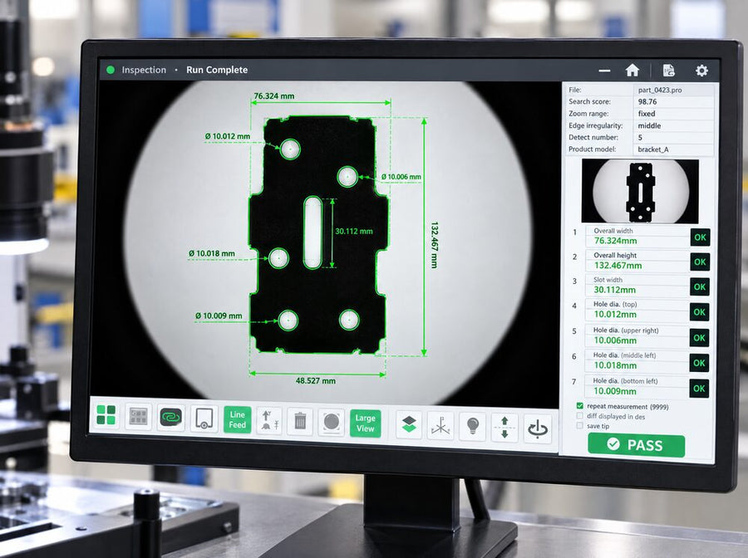Click OK button for Hole dia. (middle left)
The height and width of the screenshot is (558, 748).
pos(699,363)
